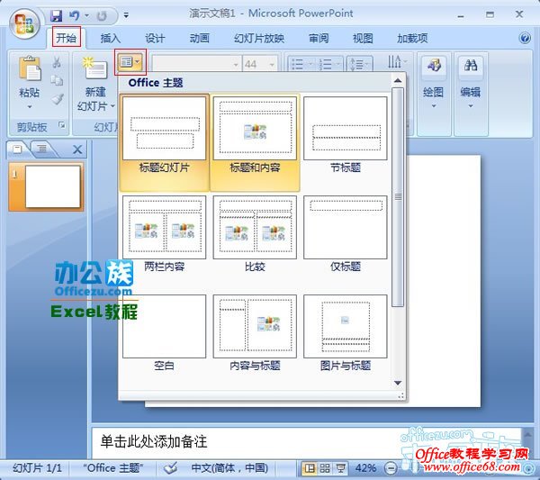Screen dimensions: 540x480
Task: Choose the 标题和内容 layout
Action: tap(255, 142)
